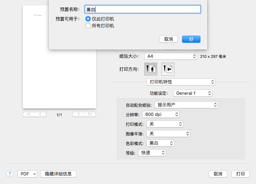Click 隐藏详细信息 button
Viewport: 256px width, 184px height.
click(x=58, y=174)
